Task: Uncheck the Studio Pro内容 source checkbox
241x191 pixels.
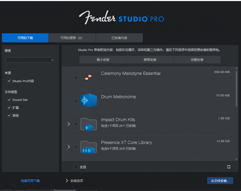Action: [x=9, y=81]
